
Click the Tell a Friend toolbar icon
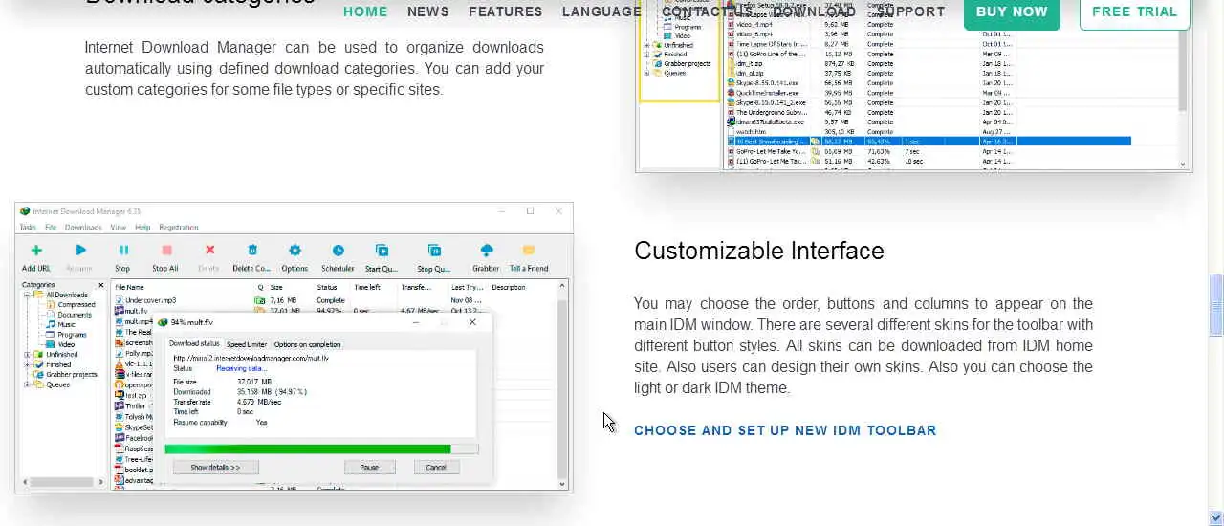point(529,251)
